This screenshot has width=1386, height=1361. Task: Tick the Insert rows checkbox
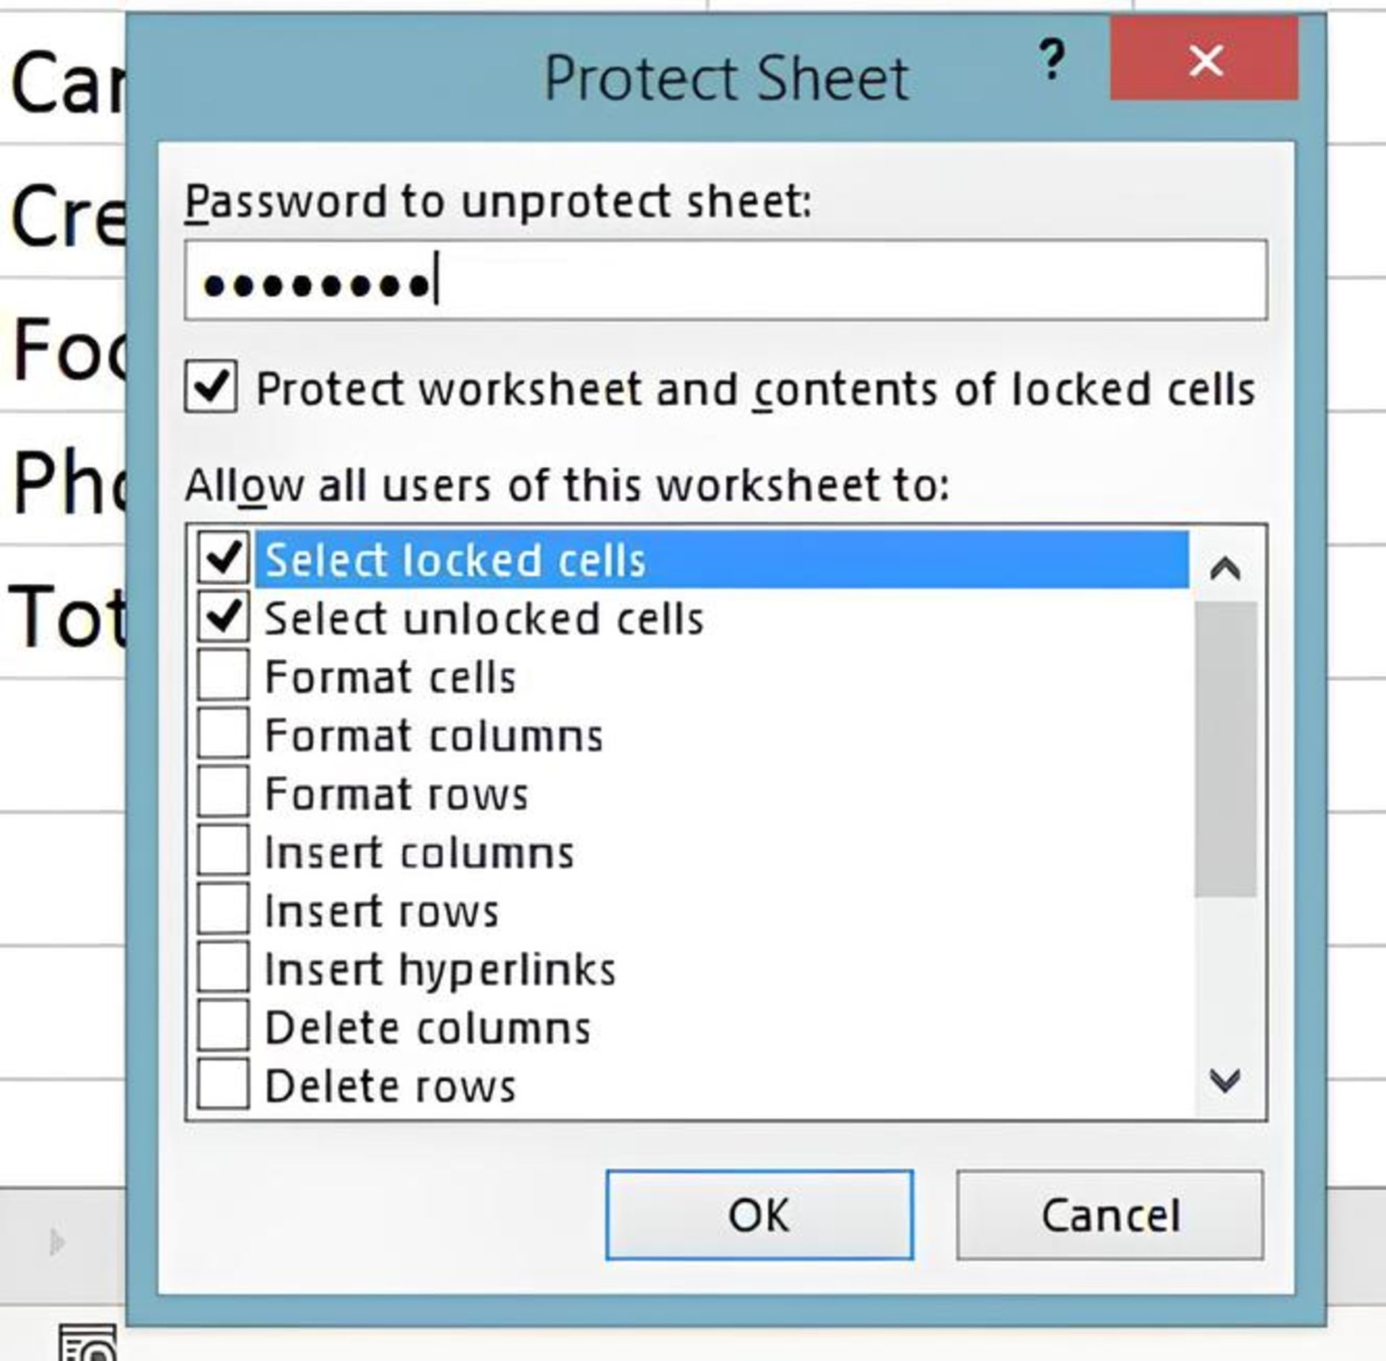pos(223,909)
